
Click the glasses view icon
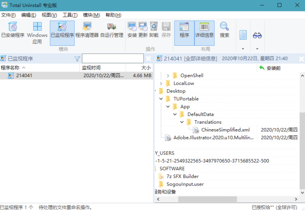[x=257, y=35]
